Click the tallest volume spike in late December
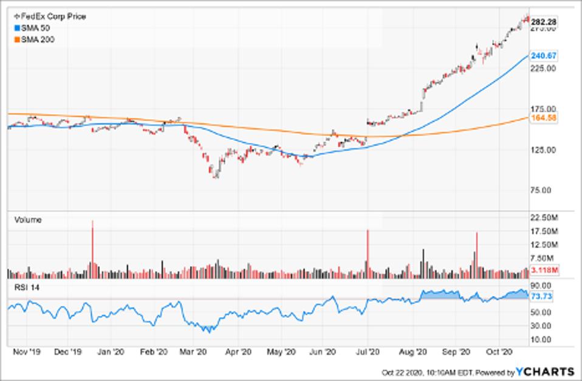The width and height of the screenshot is (582, 381). pyautogui.click(x=92, y=249)
